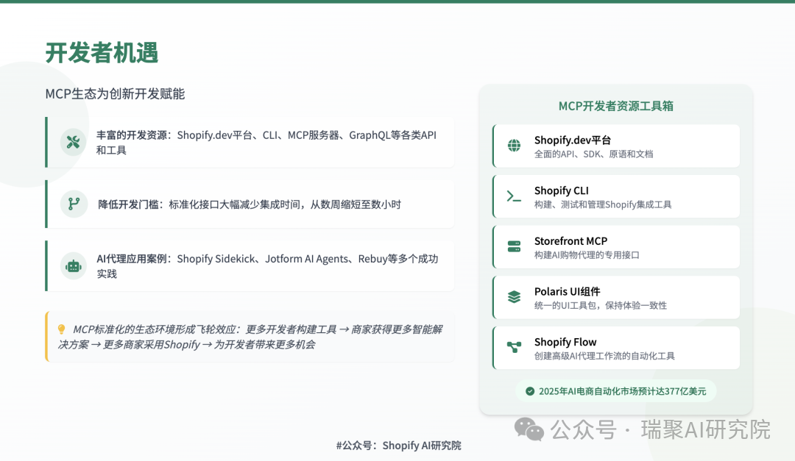Select the Shopify CLI card title
Image resolution: width=795 pixels, height=461 pixels.
tap(561, 191)
